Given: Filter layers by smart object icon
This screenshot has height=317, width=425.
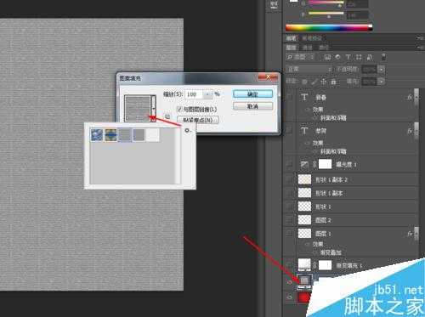Looking at the screenshot, I should point(370,57).
